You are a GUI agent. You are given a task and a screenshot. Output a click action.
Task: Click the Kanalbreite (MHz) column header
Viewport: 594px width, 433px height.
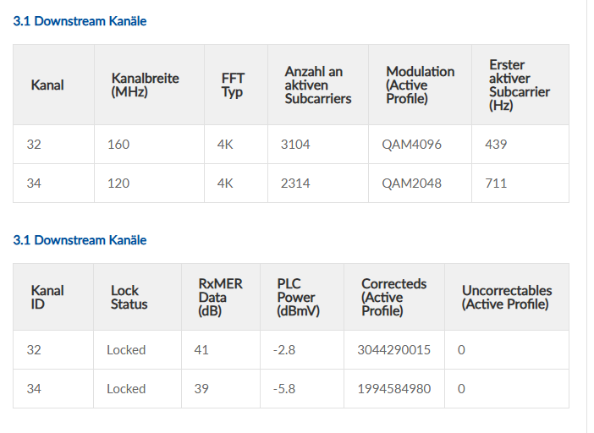point(145,85)
